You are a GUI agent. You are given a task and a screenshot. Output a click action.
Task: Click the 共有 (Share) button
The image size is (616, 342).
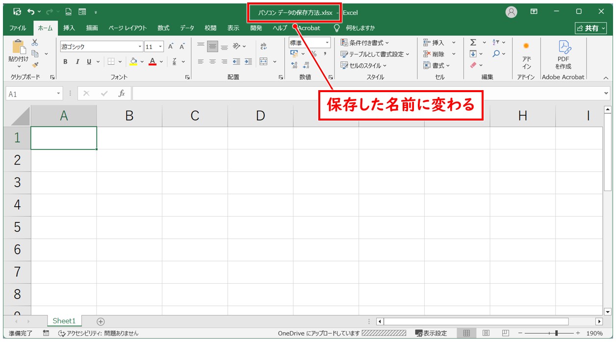click(x=591, y=28)
